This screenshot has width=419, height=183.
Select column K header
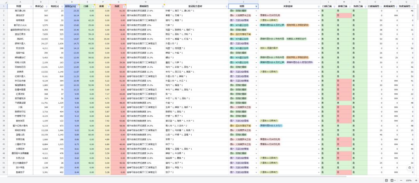289,2
